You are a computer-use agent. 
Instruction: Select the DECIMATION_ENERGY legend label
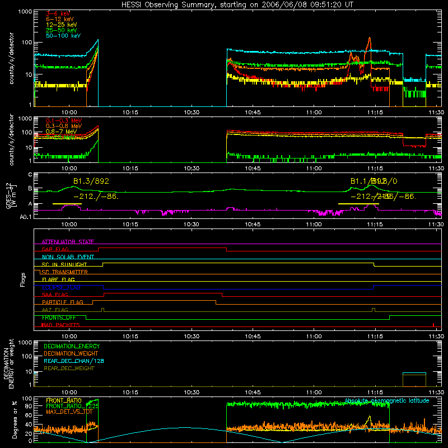tap(72, 346)
